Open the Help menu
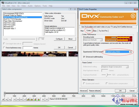The image size is (139, 107). (51, 6)
